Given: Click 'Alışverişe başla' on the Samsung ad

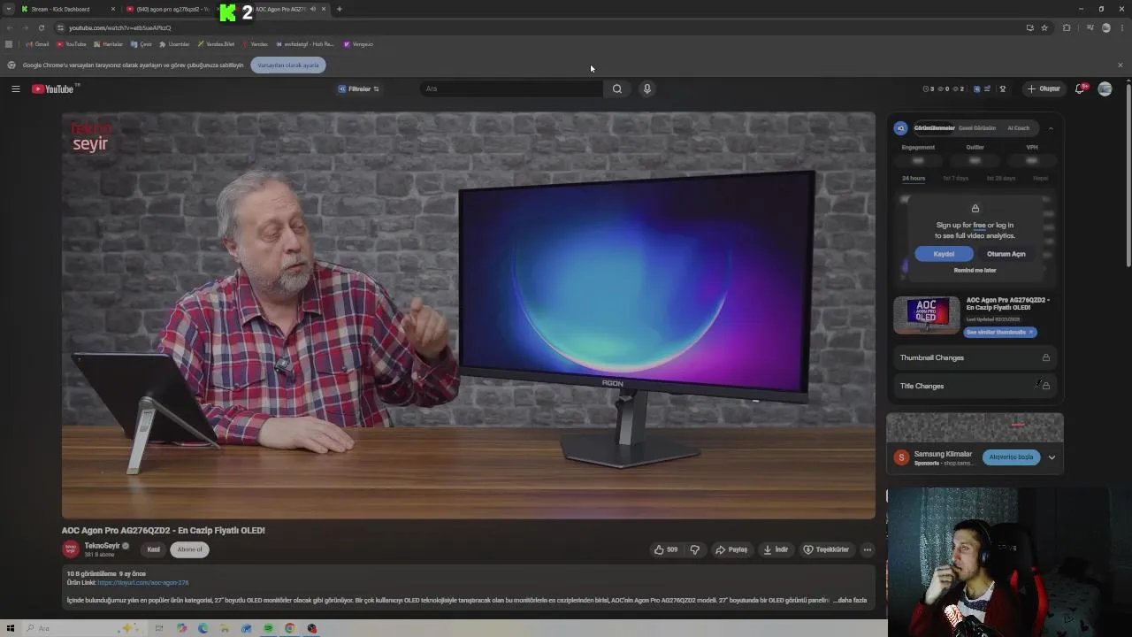Looking at the screenshot, I should [x=1011, y=457].
